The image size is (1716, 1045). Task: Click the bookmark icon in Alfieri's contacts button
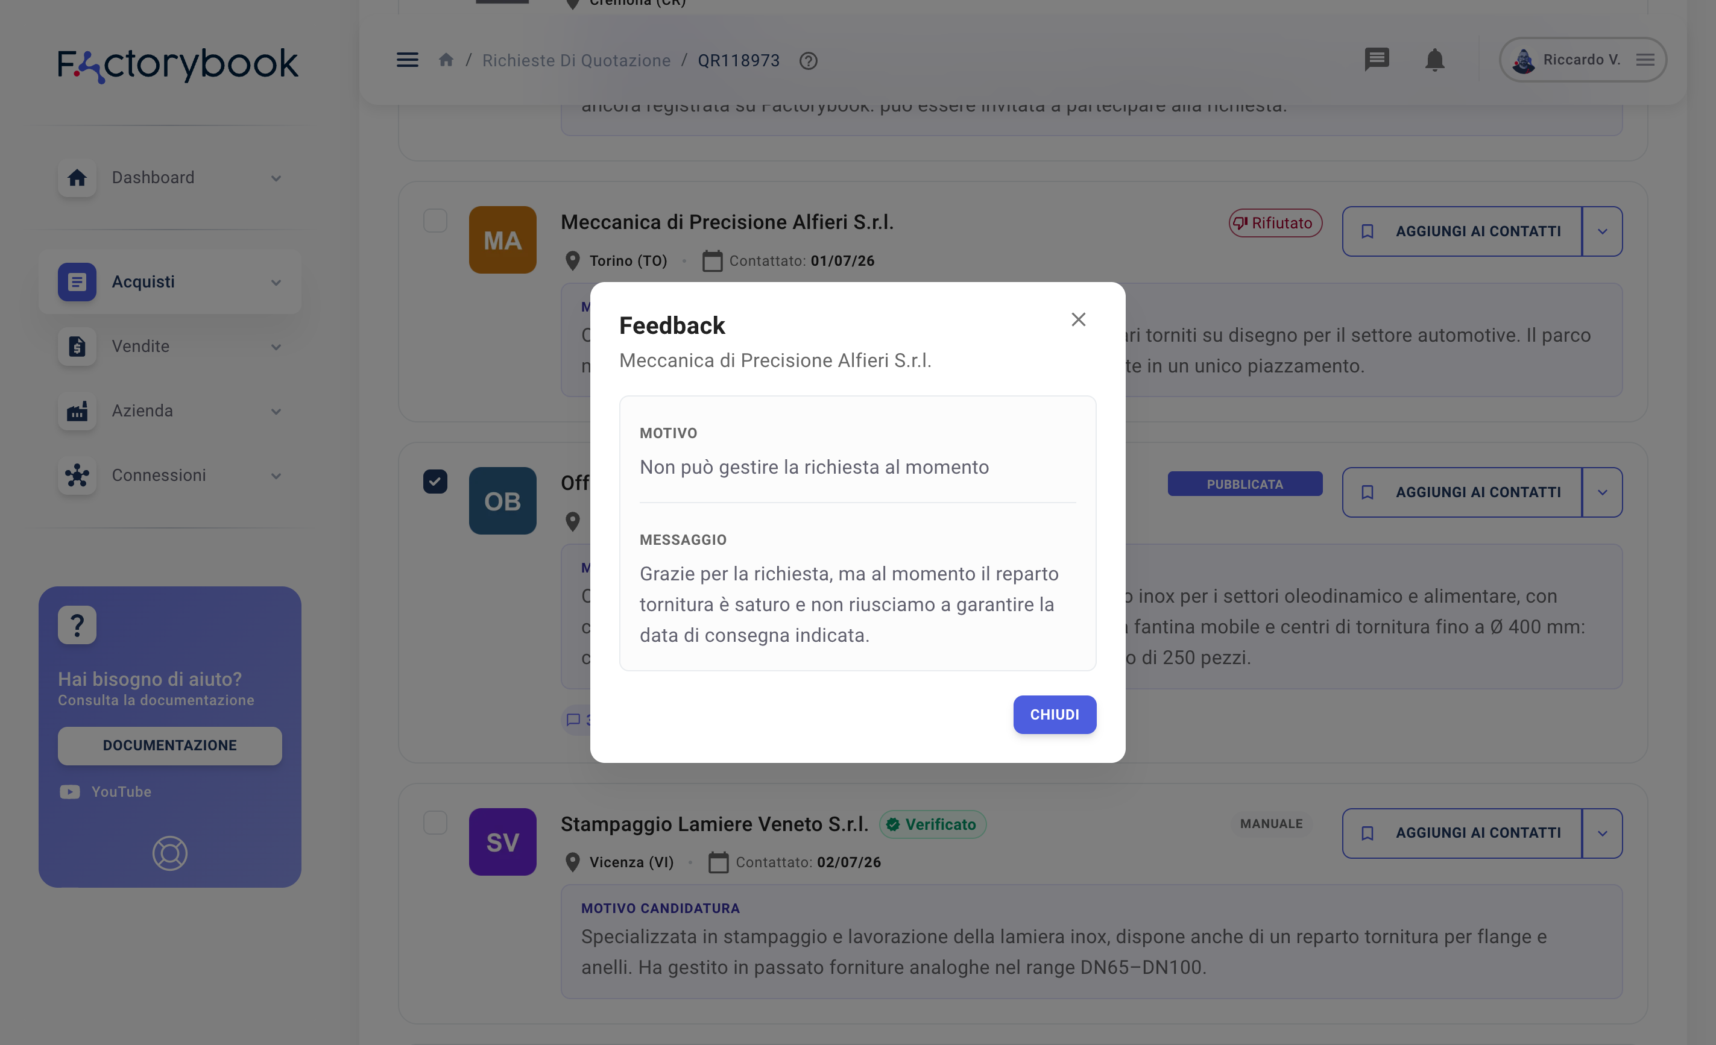click(1367, 231)
